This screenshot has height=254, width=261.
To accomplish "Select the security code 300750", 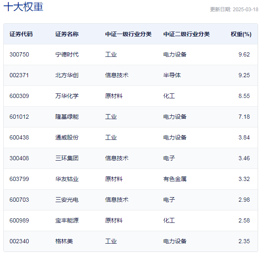I will 19,54.
